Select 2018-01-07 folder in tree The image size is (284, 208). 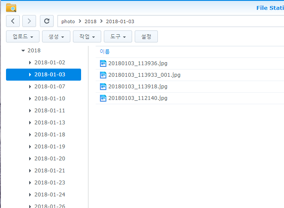50,87
